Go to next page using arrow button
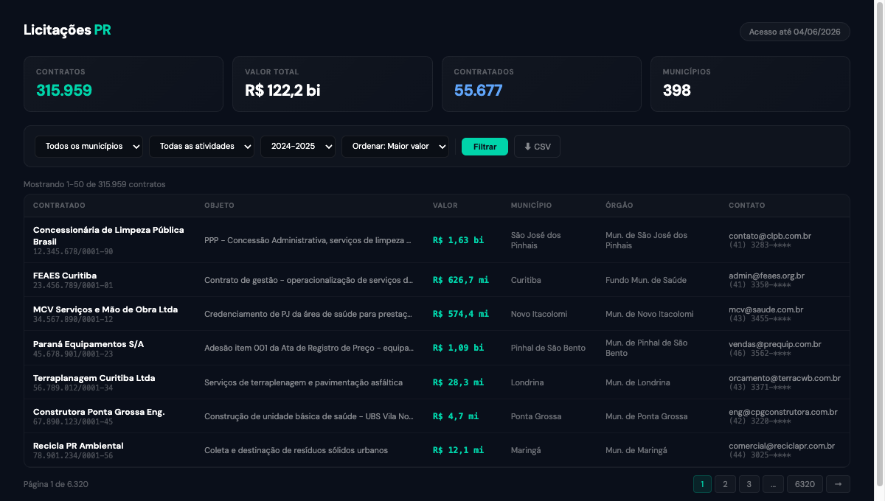Image resolution: width=885 pixels, height=501 pixels. (838, 484)
